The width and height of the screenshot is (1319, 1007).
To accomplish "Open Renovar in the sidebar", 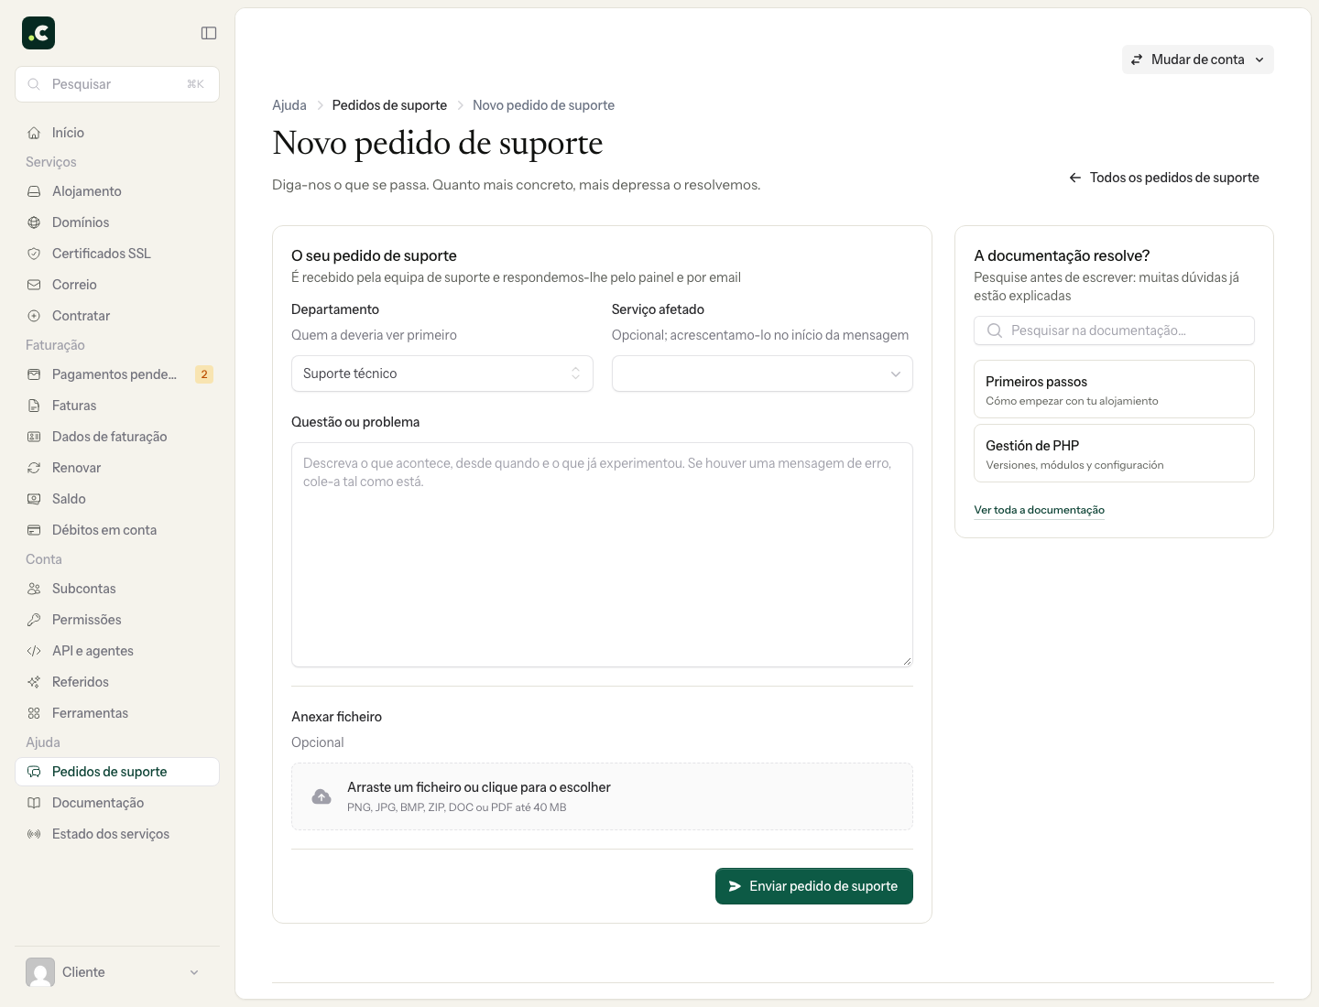I will coord(117,468).
